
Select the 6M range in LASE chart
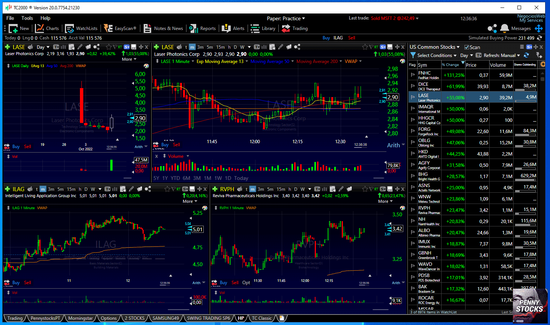(186, 178)
